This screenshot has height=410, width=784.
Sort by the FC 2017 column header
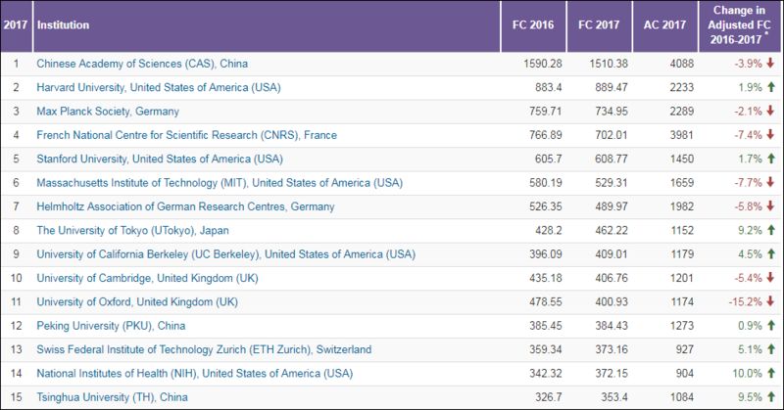click(599, 25)
